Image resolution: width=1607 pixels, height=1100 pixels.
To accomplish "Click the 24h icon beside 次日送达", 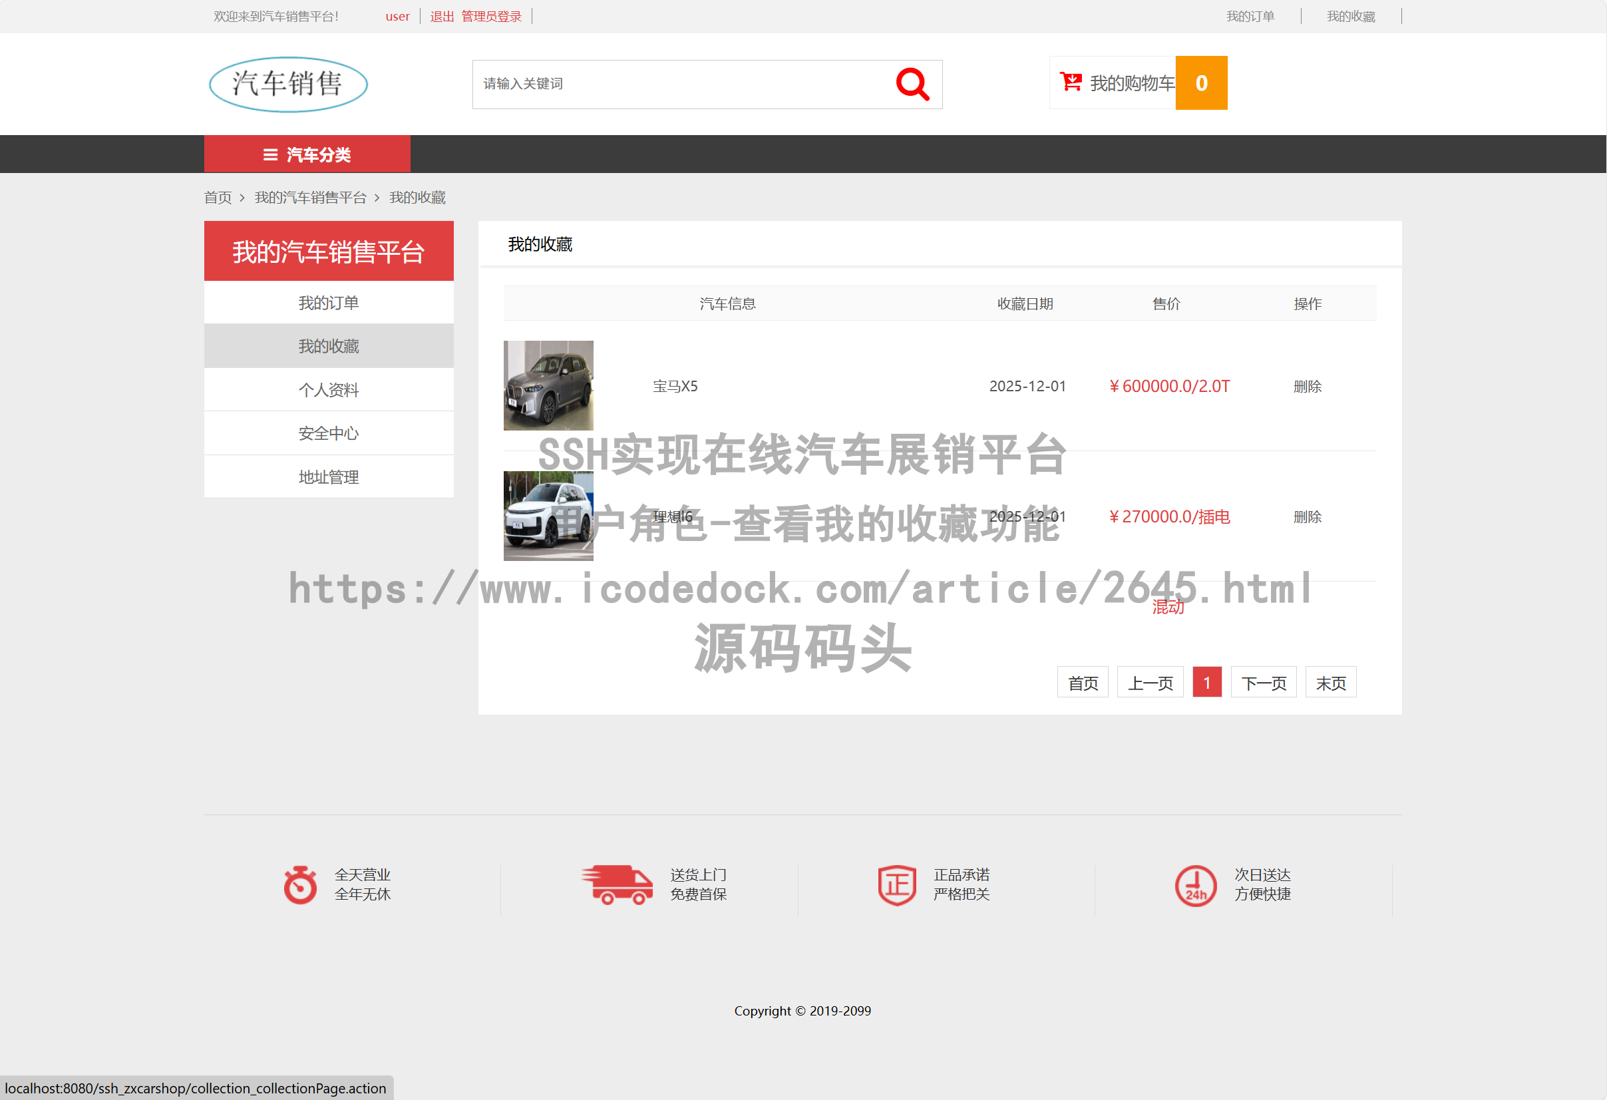I will pyautogui.click(x=1196, y=886).
